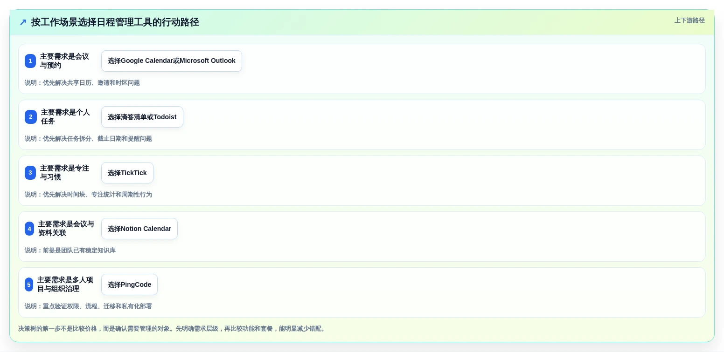Click the note about 时间块、专注统计和周期性行为

tap(88, 195)
